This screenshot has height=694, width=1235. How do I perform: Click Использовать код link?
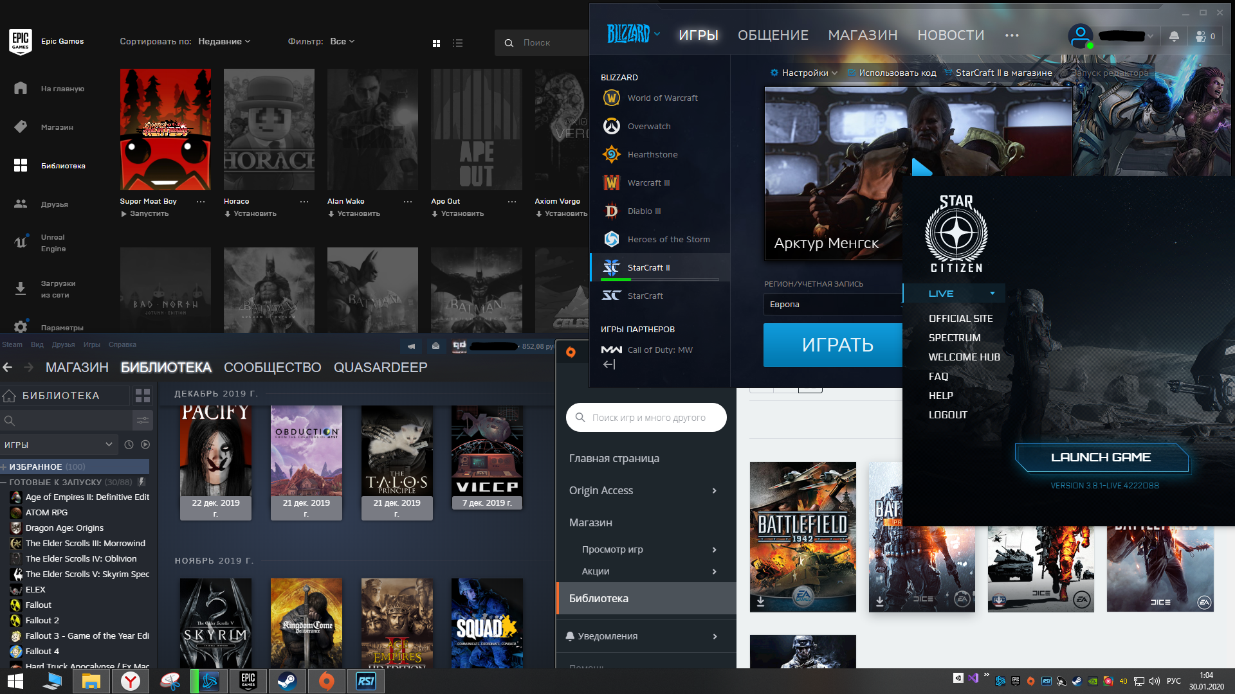coord(892,73)
